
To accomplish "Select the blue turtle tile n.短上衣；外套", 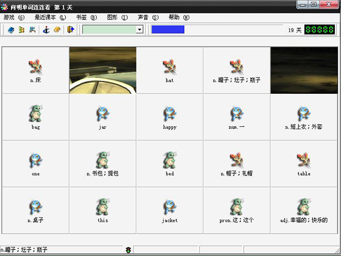I will (304, 117).
